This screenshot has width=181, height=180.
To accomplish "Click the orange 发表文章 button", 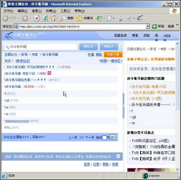I will 113,55.
